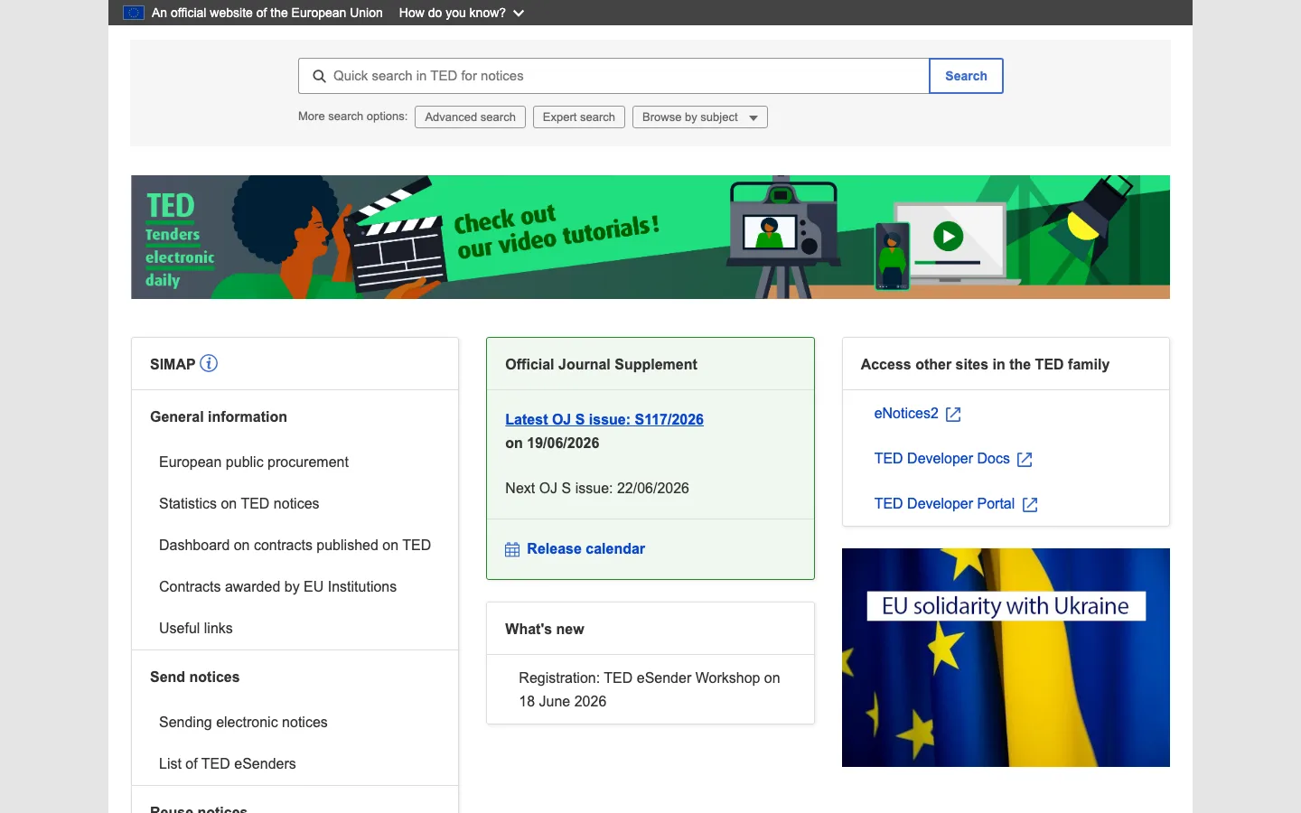Click 'An official website of the European Union' text
1301x813 pixels.
point(267,13)
